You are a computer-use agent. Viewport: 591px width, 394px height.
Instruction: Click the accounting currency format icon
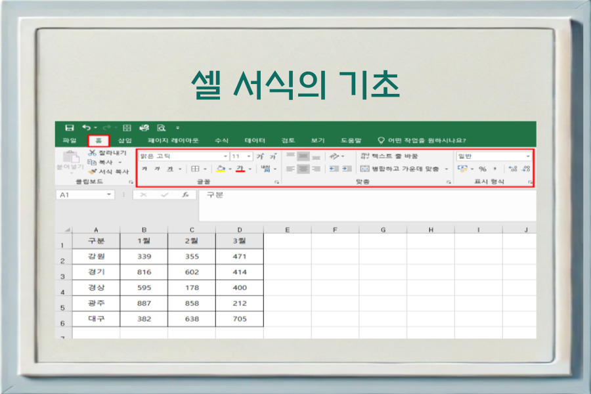462,169
